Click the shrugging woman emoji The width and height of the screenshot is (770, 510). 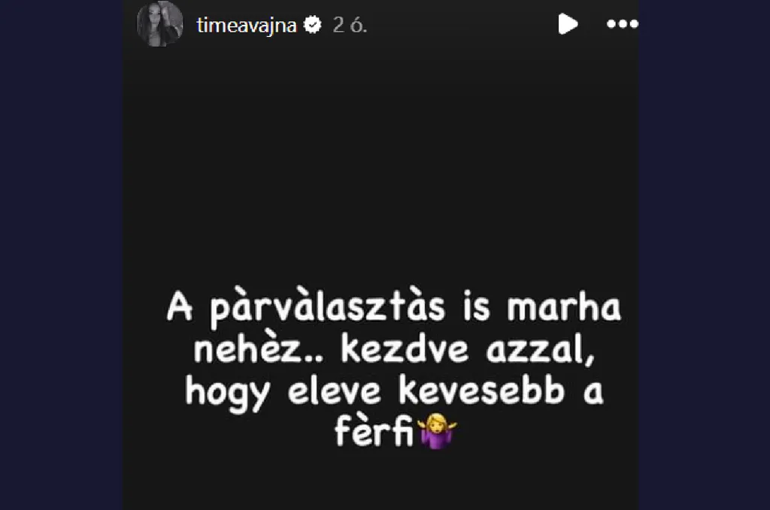pos(437,431)
